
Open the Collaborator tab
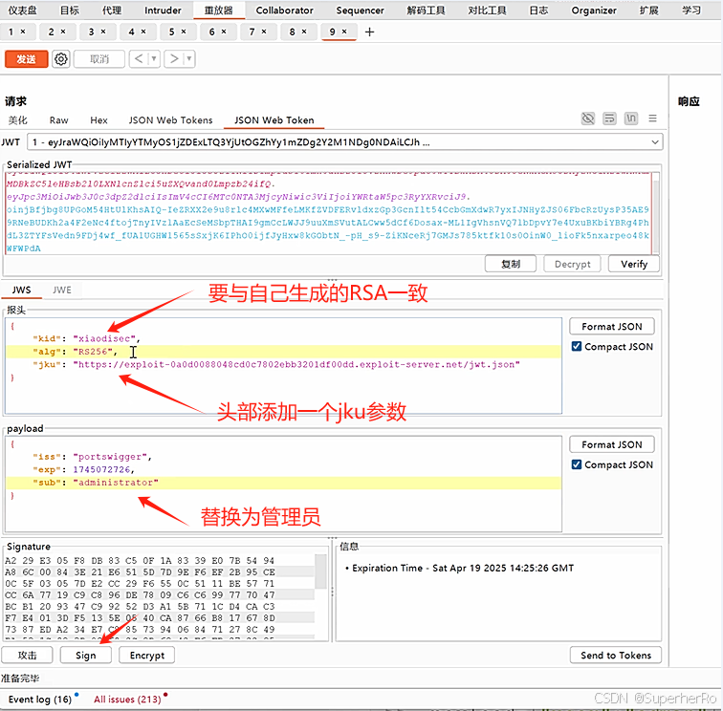tap(284, 11)
